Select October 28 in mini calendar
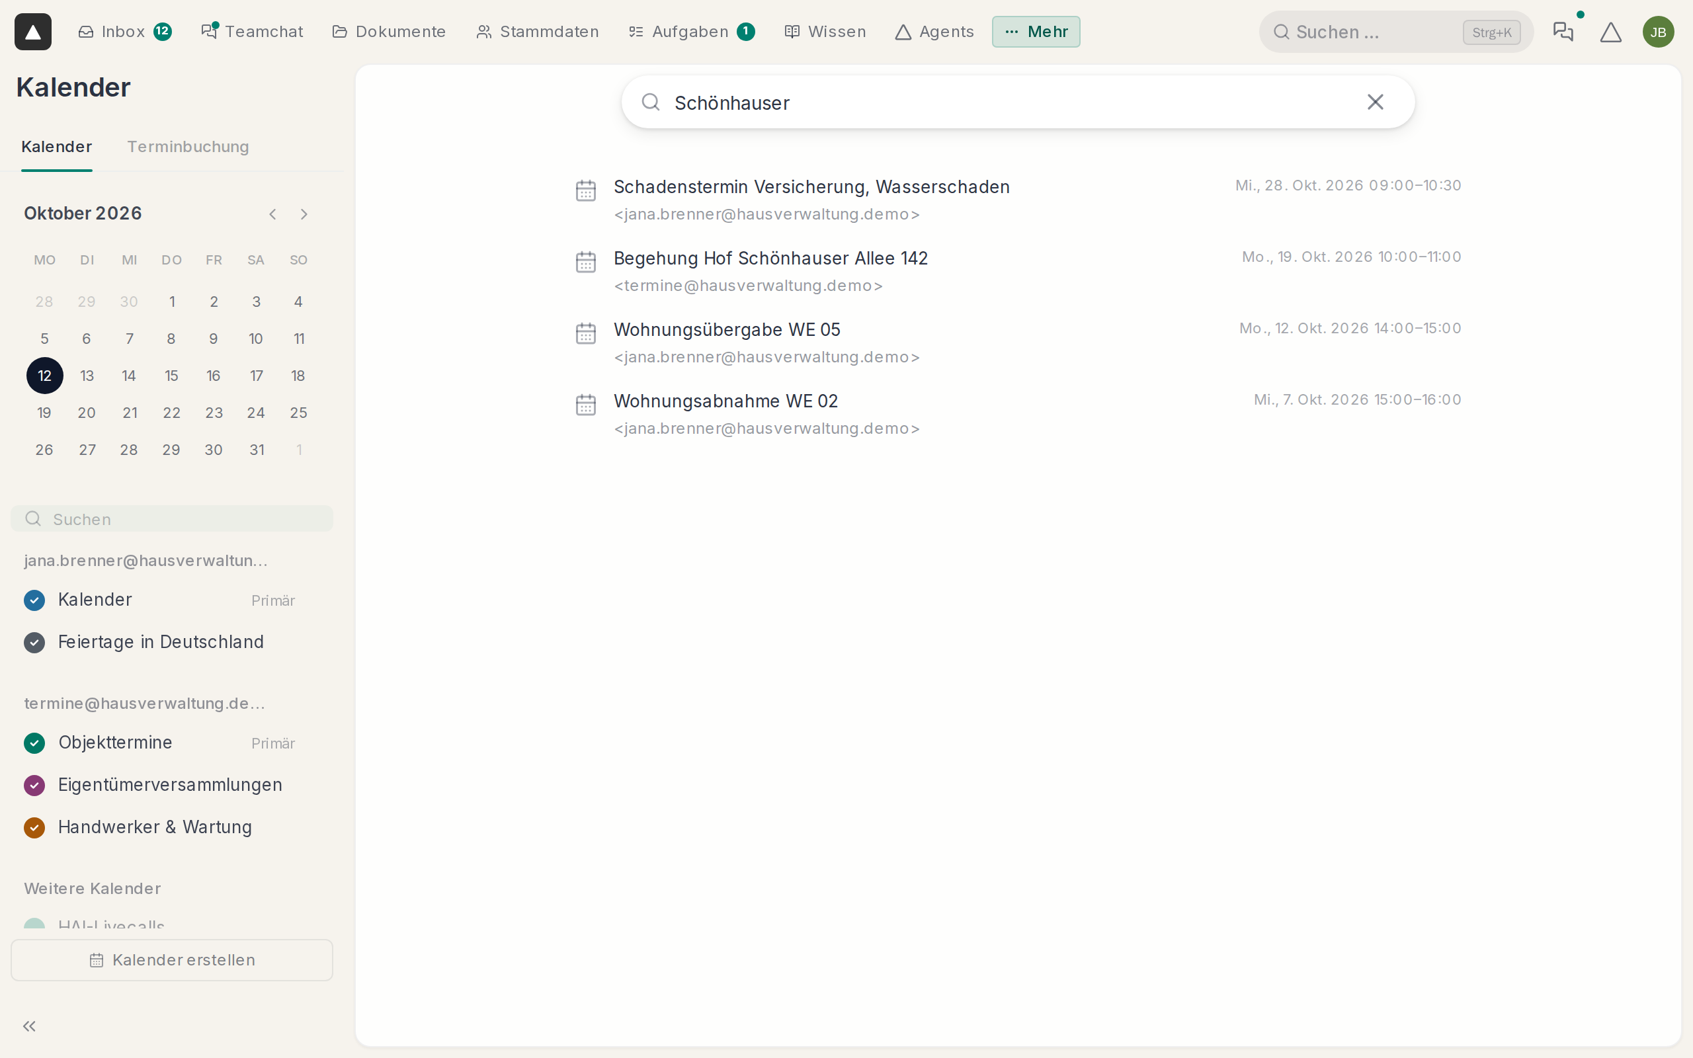 (129, 450)
